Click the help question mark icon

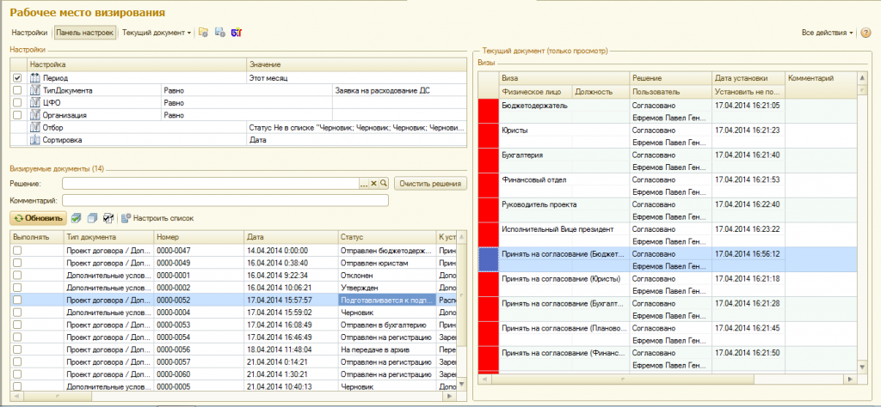click(866, 33)
